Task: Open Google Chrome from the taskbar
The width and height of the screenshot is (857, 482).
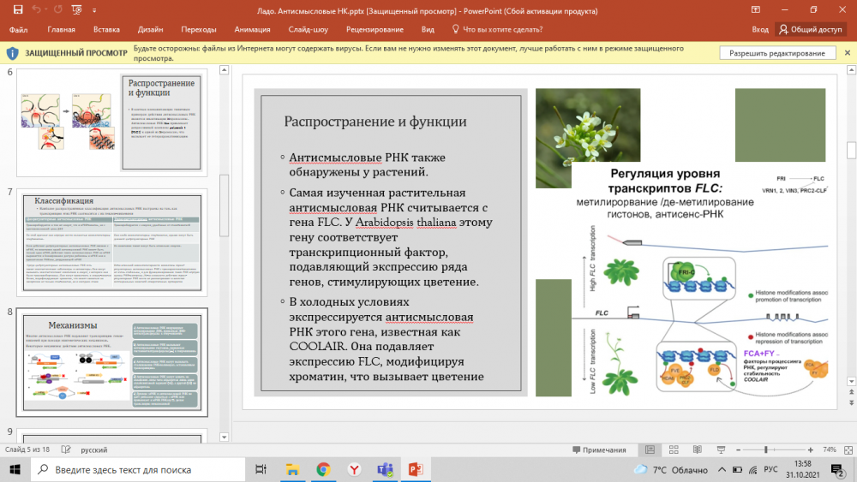Action: [323, 469]
